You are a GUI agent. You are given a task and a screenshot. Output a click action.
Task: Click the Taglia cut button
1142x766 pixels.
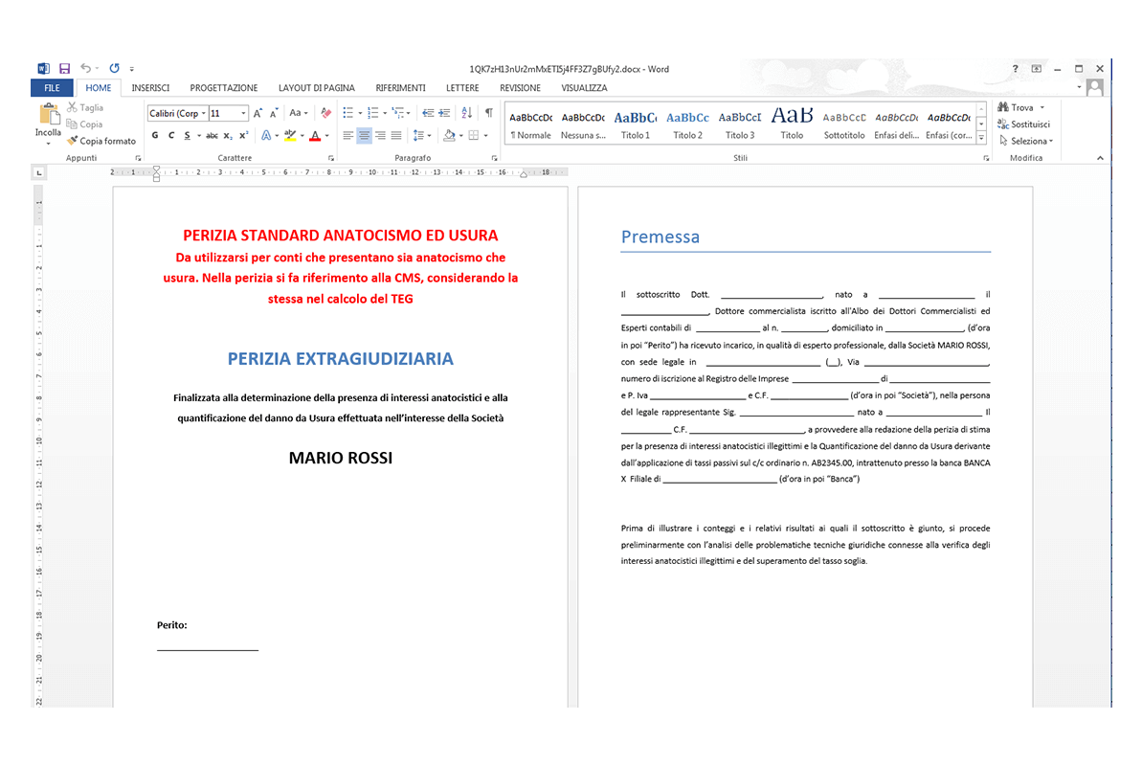(85, 107)
